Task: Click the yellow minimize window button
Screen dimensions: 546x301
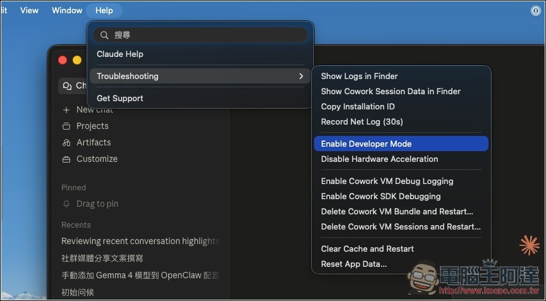Action: coord(77,60)
